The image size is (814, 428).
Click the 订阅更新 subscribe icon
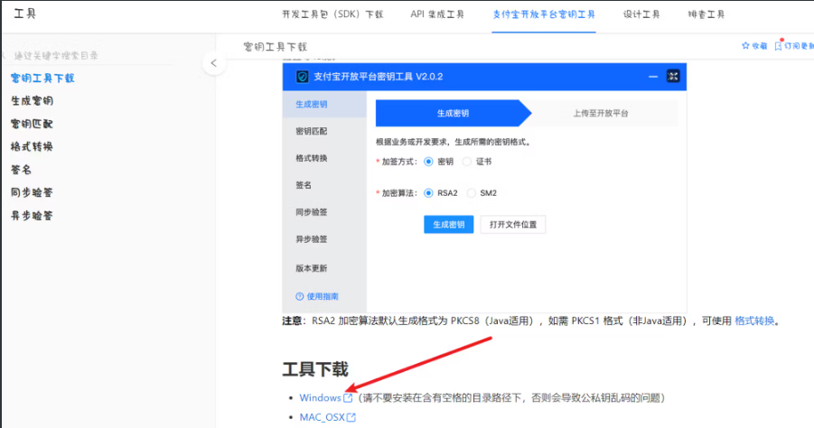[778, 46]
